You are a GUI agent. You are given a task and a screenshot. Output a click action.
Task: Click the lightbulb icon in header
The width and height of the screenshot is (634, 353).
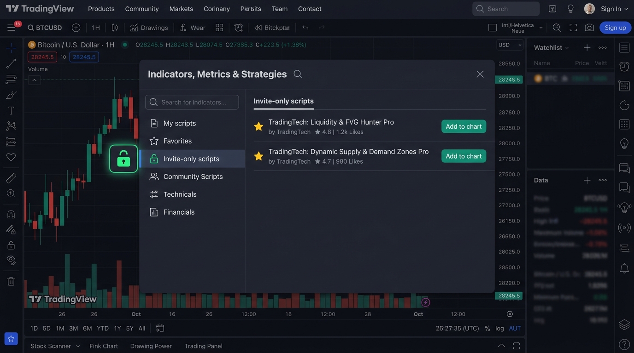click(x=570, y=9)
